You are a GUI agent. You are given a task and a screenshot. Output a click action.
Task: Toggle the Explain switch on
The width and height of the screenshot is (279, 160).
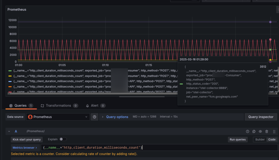pyautogui.click(x=63, y=139)
